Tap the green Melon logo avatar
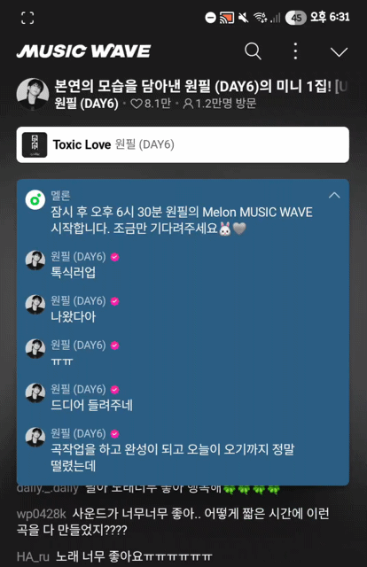The width and height of the screenshot is (367, 567). coord(35,199)
